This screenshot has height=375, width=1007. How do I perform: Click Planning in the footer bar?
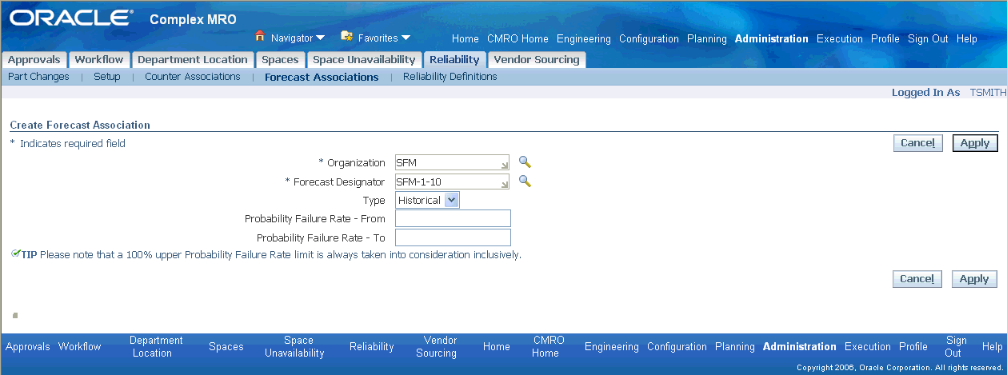735,347
